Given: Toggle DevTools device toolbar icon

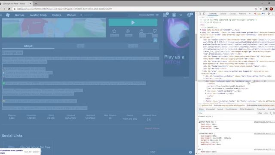Looking at the screenshot, I should (204, 14).
